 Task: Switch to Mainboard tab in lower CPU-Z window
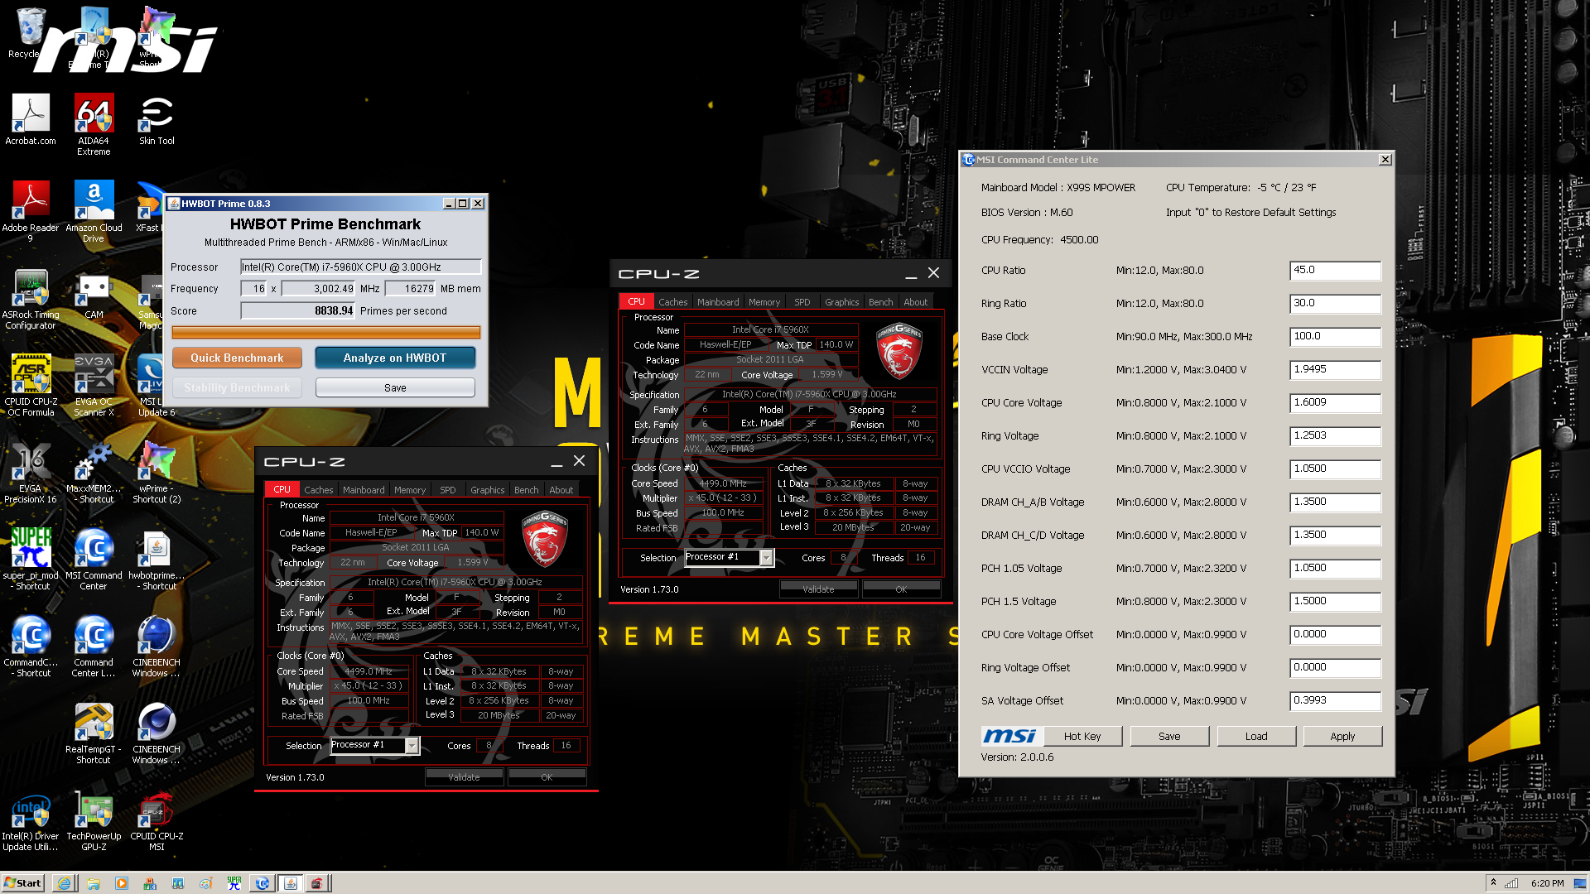coord(364,490)
